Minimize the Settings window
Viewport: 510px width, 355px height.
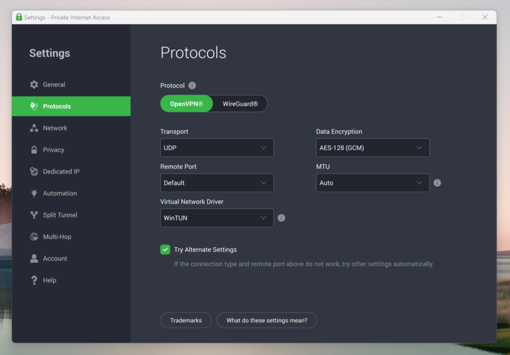point(439,17)
